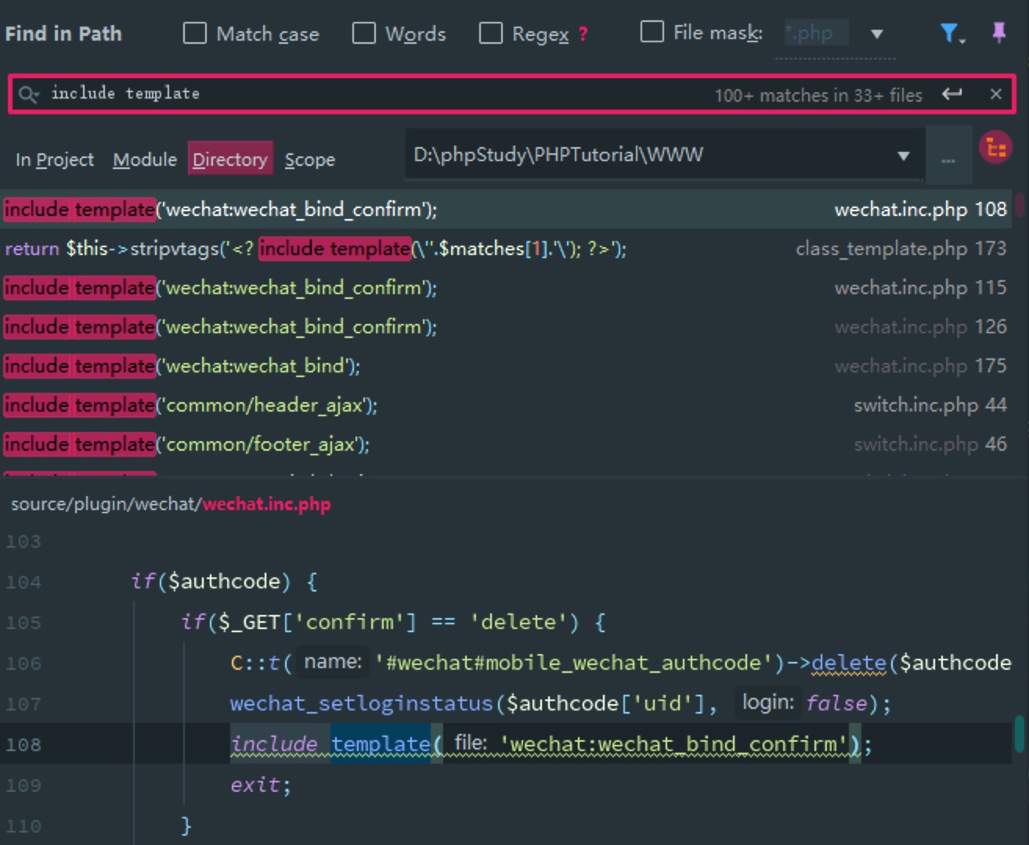The image size is (1029, 845).
Task: Select the switch.inc.php 44 result row
Action: [x=506, y=405]
